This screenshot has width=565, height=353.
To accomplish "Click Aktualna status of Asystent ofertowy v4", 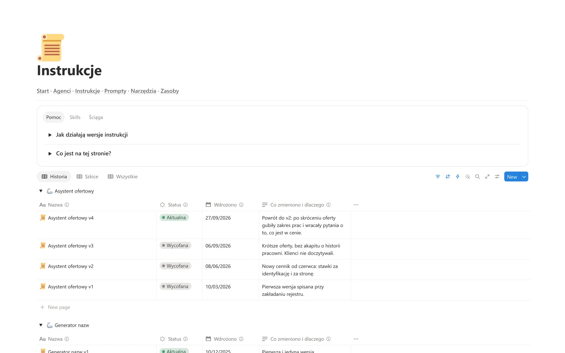I will coord(174,217).
